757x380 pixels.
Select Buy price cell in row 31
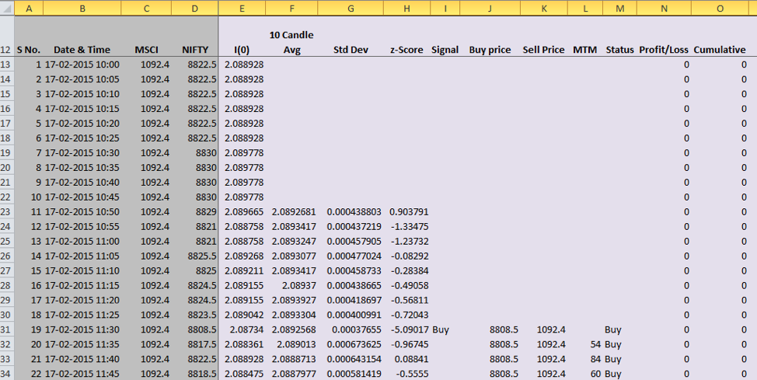tap(490, 329)
